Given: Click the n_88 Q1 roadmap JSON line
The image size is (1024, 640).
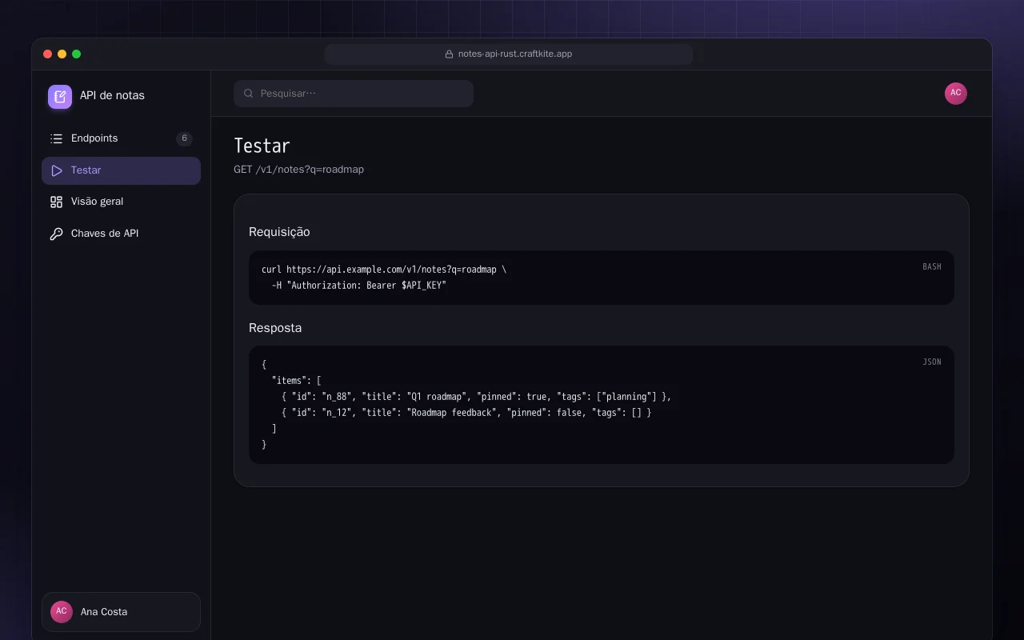Looking at the screenshot, I should click(477, 397).
